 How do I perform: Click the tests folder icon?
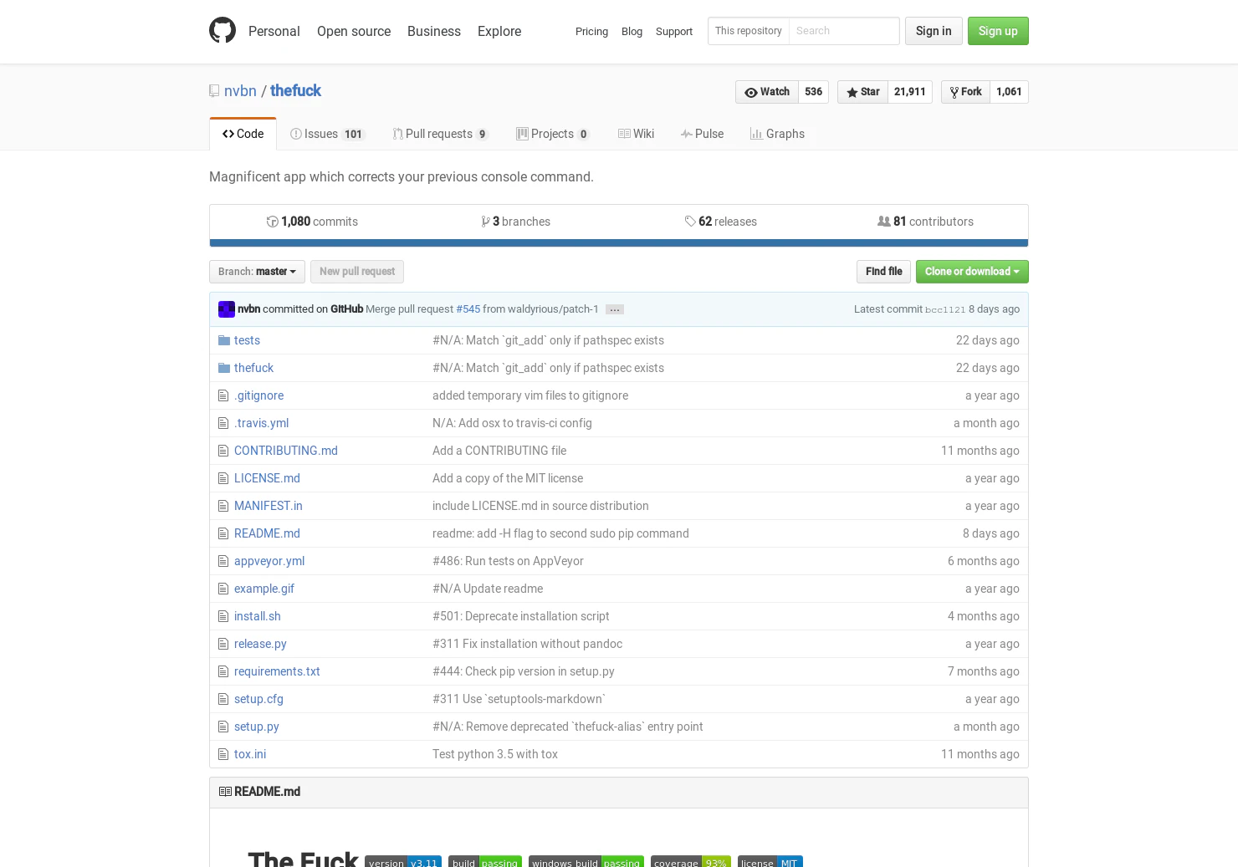pos(224,340)
